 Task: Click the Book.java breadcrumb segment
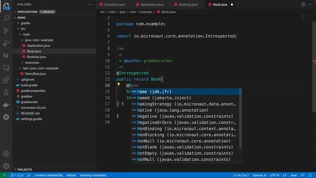166,12
